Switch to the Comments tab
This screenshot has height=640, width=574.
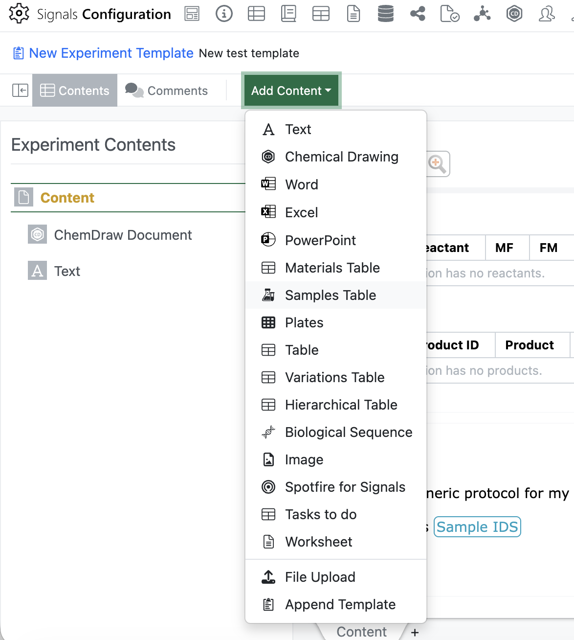pos(167,91)
